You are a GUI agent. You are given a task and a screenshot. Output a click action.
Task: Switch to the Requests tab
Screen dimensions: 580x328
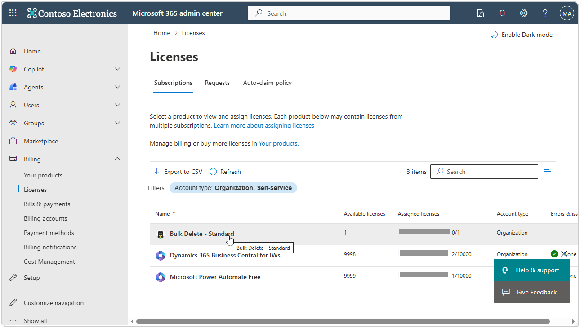coord(217,83)
